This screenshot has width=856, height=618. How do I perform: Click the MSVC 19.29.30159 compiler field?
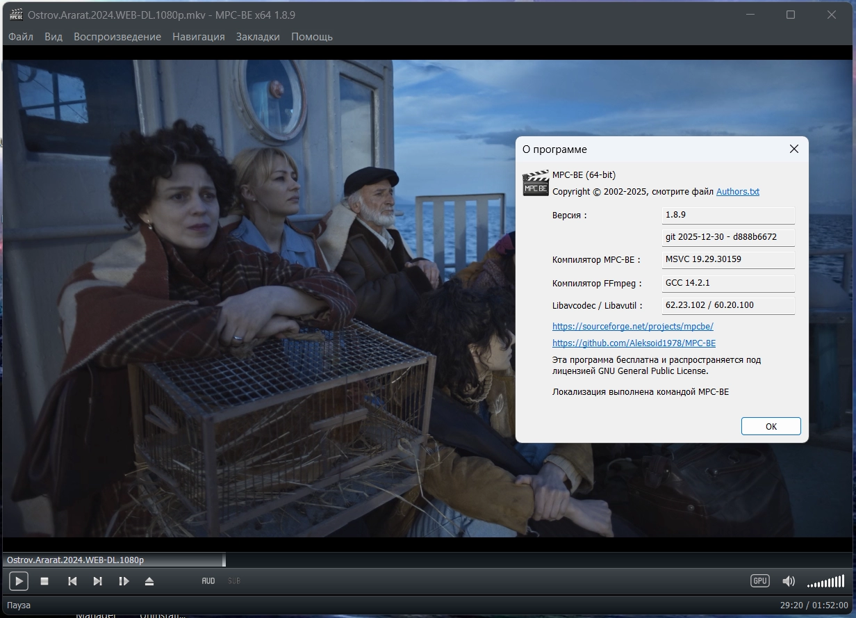click(728, 259)
